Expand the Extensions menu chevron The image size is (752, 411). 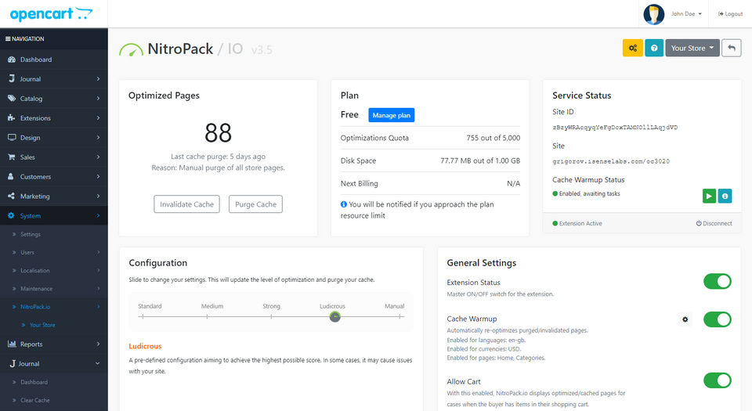(98, 118)
